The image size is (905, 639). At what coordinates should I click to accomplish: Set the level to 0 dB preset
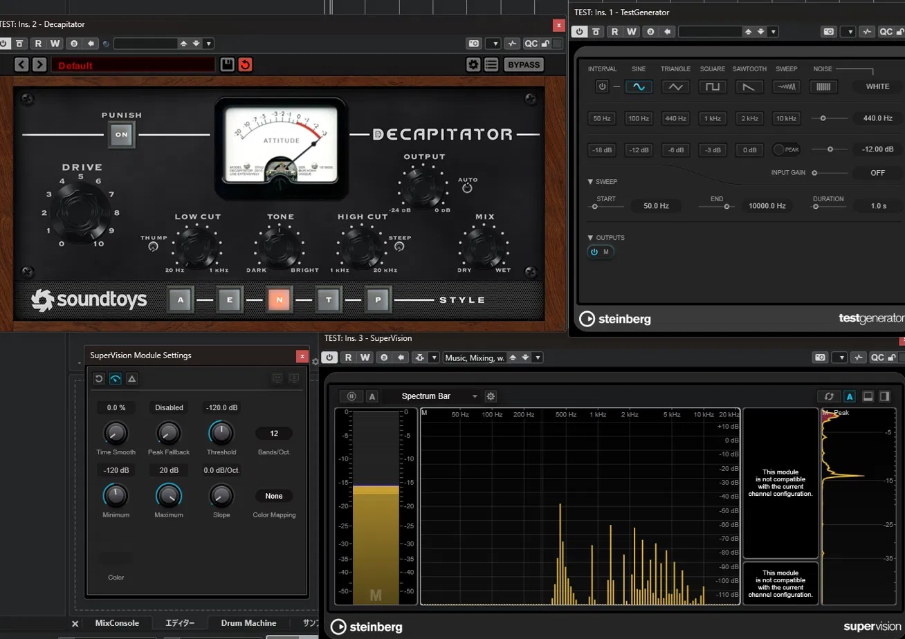tap(749, 149)
